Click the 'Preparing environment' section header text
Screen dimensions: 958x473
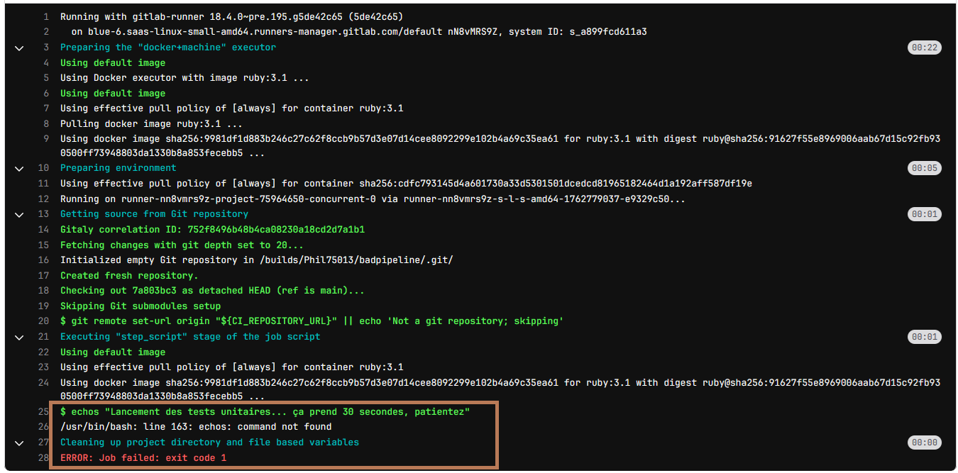coord(118,169)
